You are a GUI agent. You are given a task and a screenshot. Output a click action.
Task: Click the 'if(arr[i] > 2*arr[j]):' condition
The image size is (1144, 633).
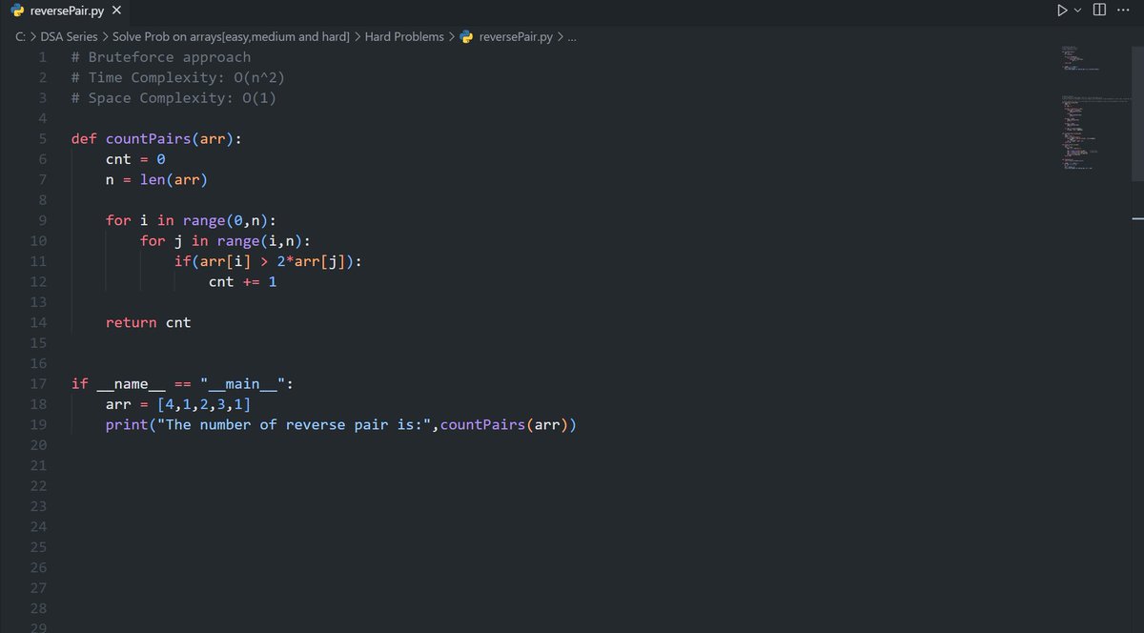[268, 261]
